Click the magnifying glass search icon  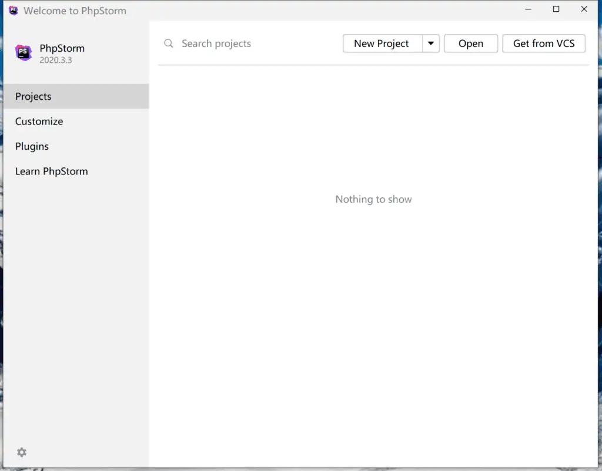point(169,43)
